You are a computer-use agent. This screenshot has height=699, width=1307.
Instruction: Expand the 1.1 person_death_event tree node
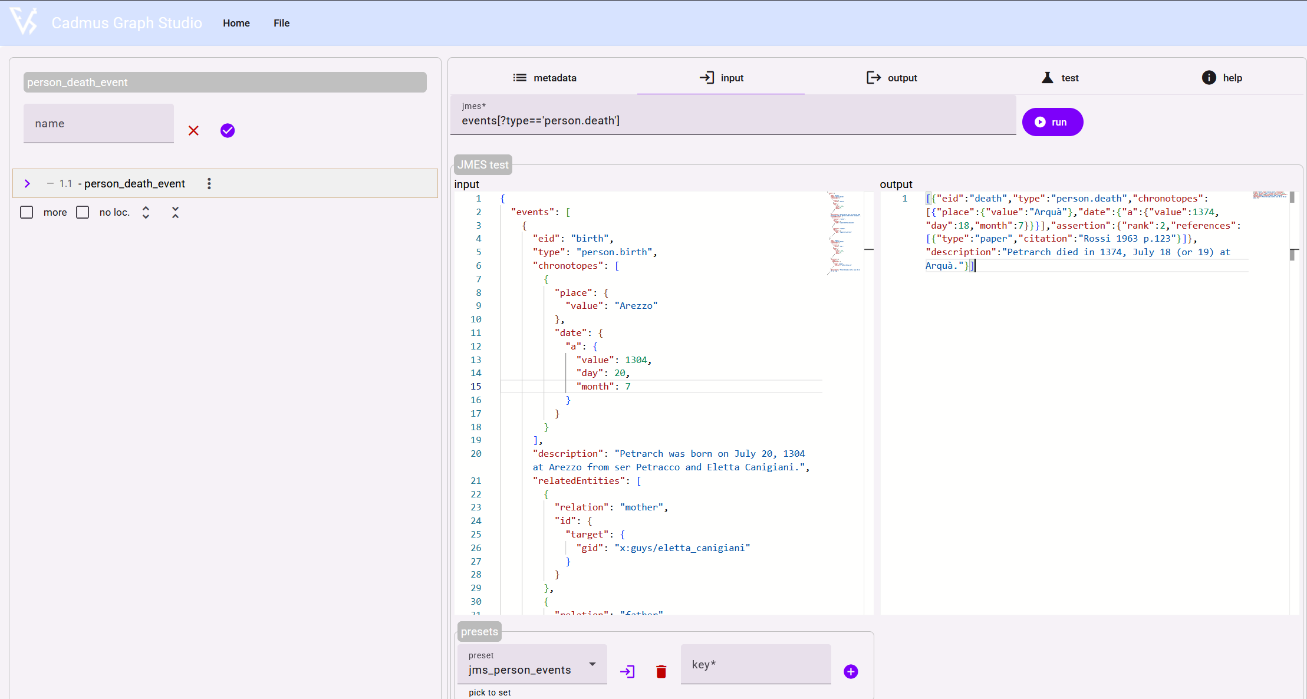[27, 183]
